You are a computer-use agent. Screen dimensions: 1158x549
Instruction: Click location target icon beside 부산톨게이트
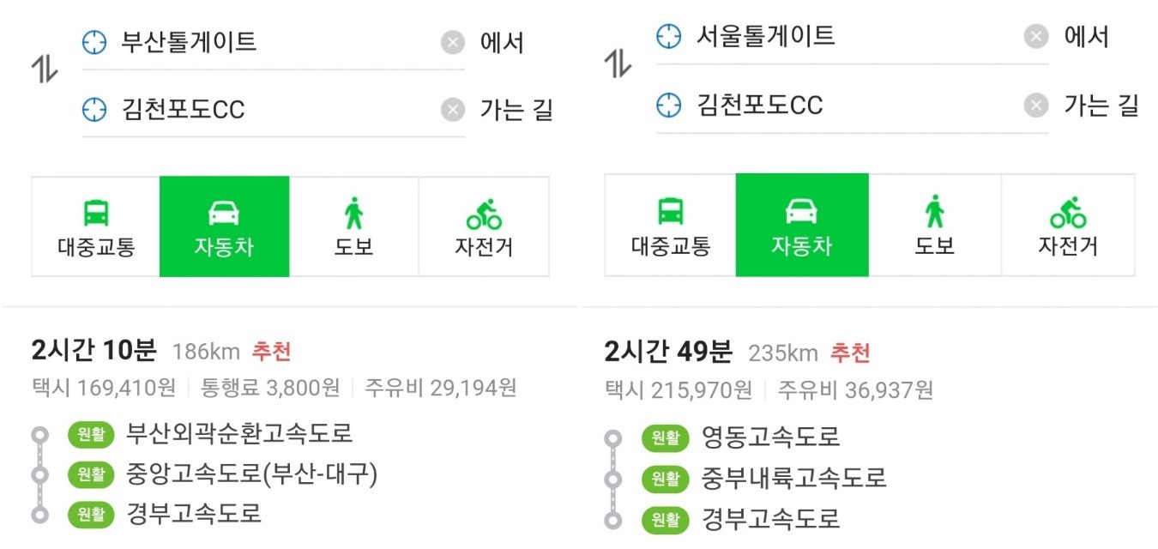click(94, 42)
